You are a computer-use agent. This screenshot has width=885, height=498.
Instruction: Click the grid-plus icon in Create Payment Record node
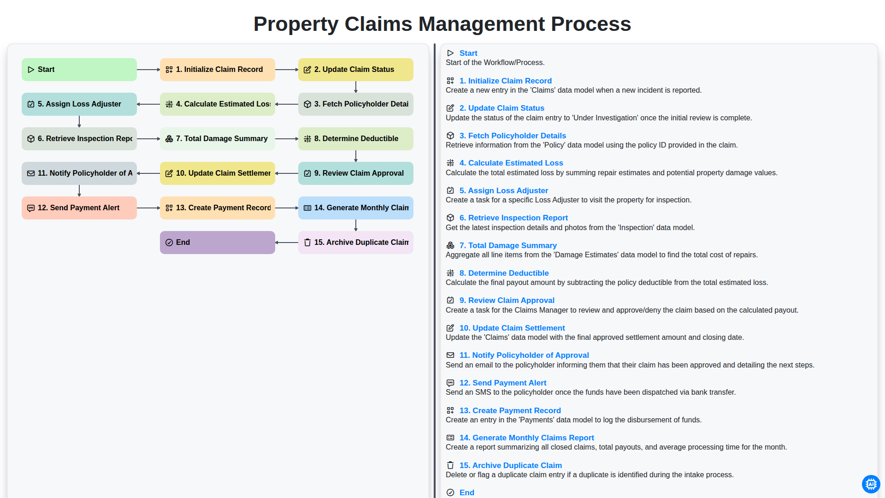point(169,208)
